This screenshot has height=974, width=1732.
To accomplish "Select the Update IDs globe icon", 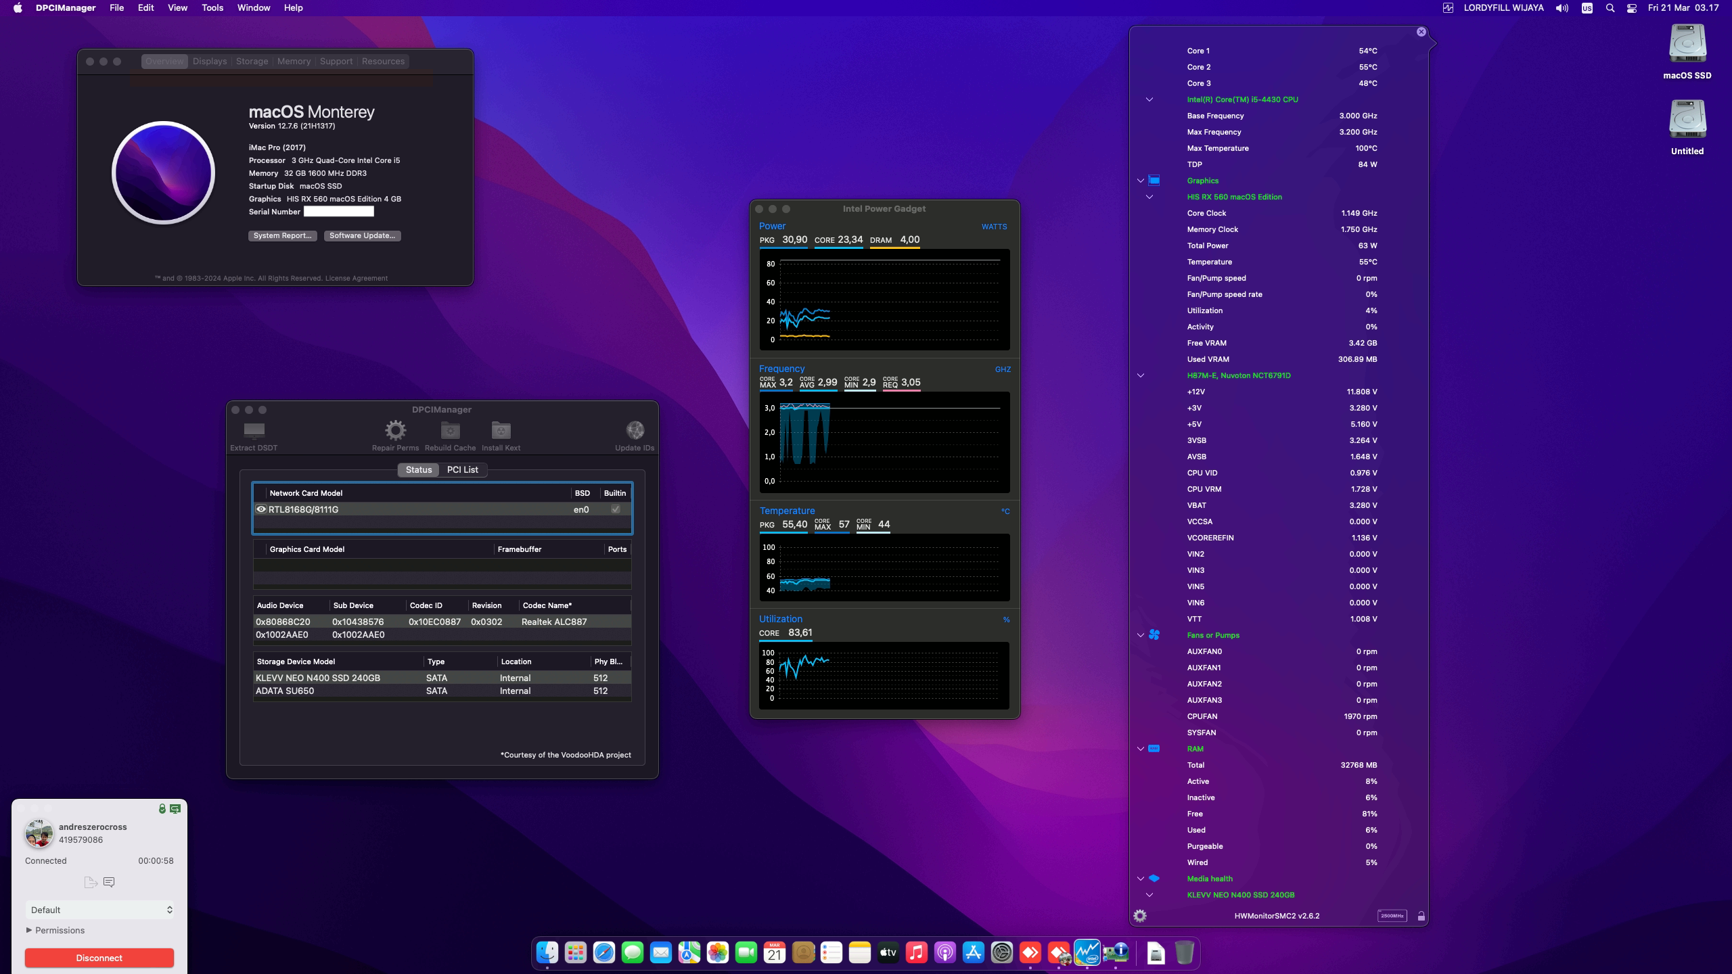I will tap(635, 430).
